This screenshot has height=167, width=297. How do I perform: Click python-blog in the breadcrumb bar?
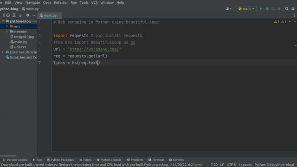pyautogui.click(x=9, y=9)
